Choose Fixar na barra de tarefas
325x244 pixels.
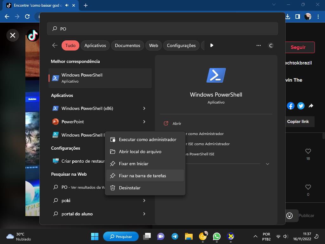point(142,176)
